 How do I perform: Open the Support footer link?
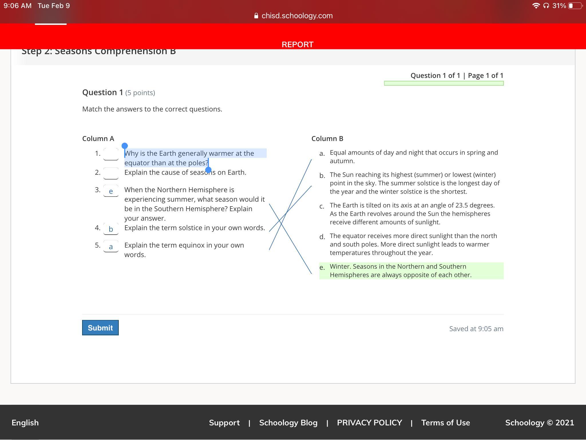coord(224,423)
